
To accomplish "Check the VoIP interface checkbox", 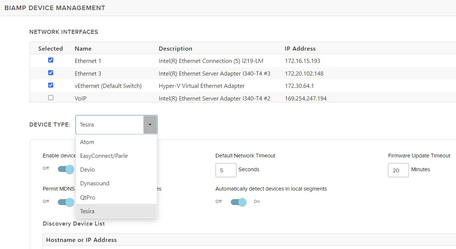I will 51,98.
